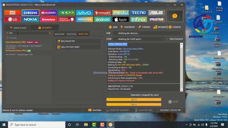Image resolution: width=228 pixels, height=128 pixels.
Task: Click the upper 100% progress bar
Action: tap(134, 100)
